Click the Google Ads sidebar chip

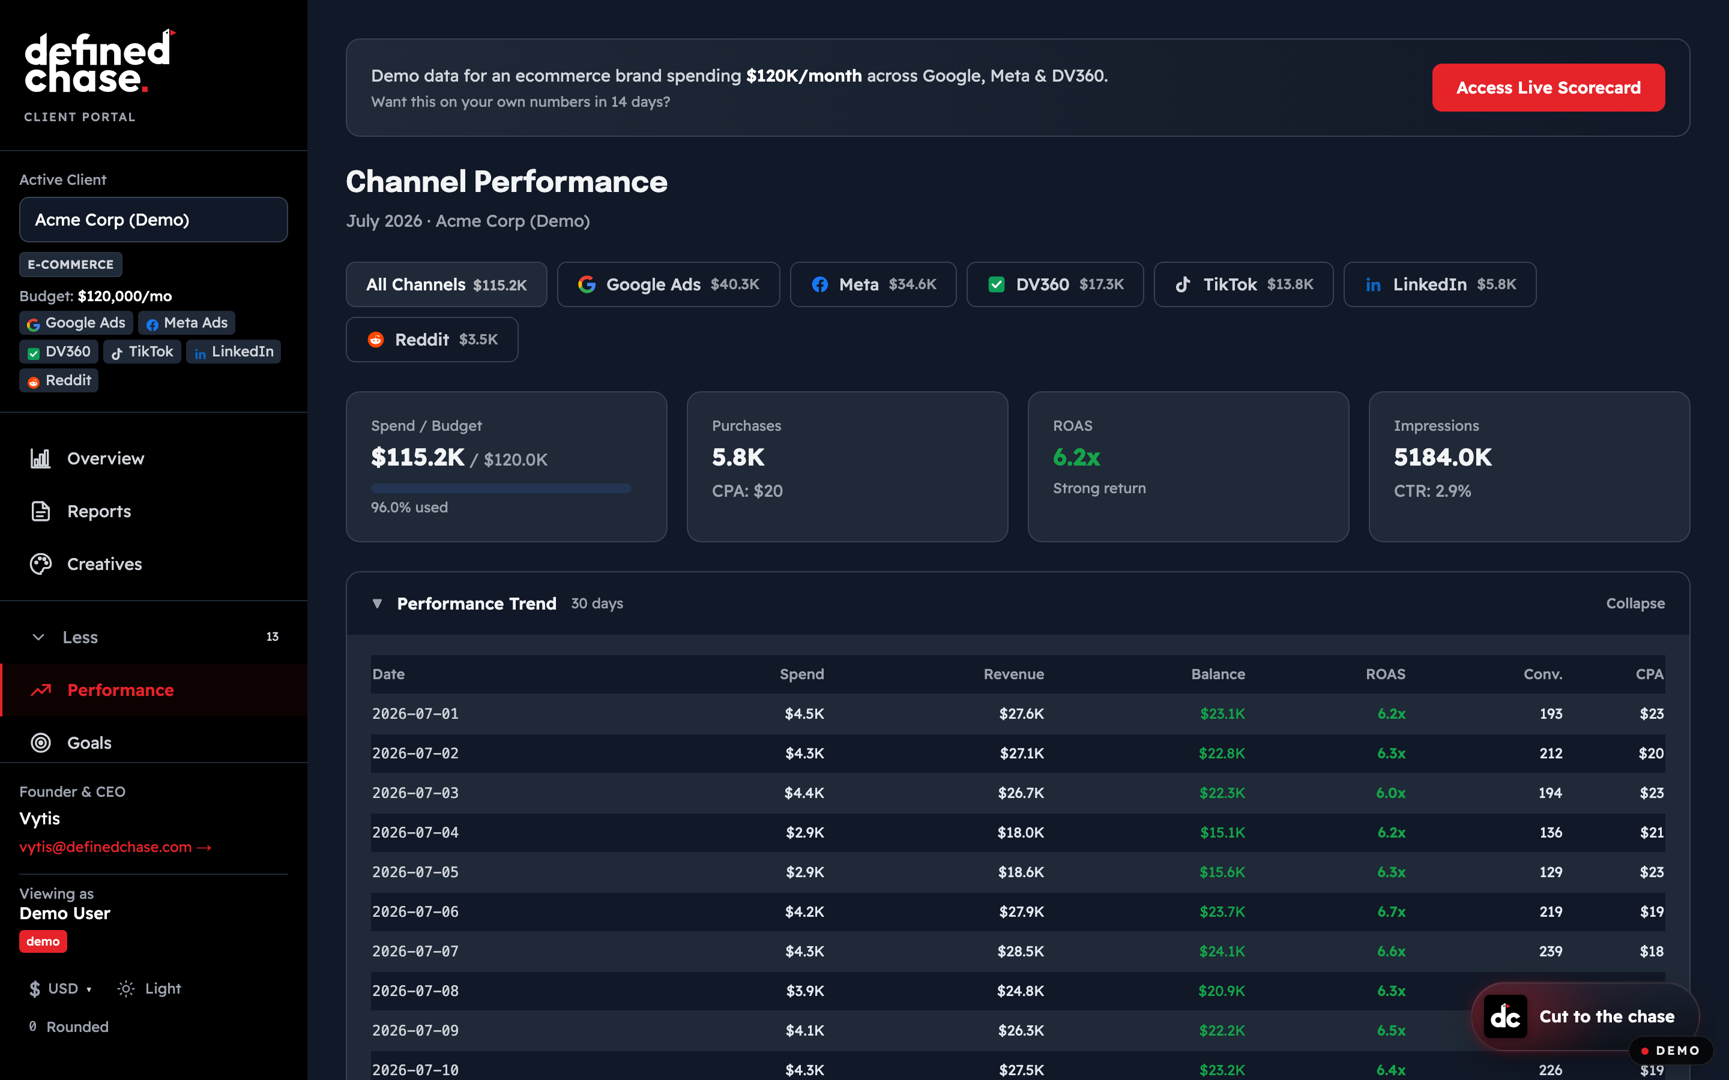(76, 323)
